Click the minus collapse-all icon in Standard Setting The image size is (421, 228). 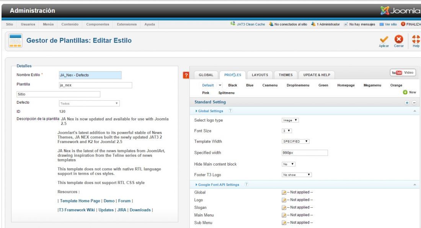(x=414, y=103)
